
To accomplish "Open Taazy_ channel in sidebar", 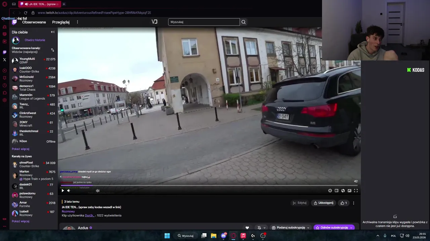I will coord(34,106).
